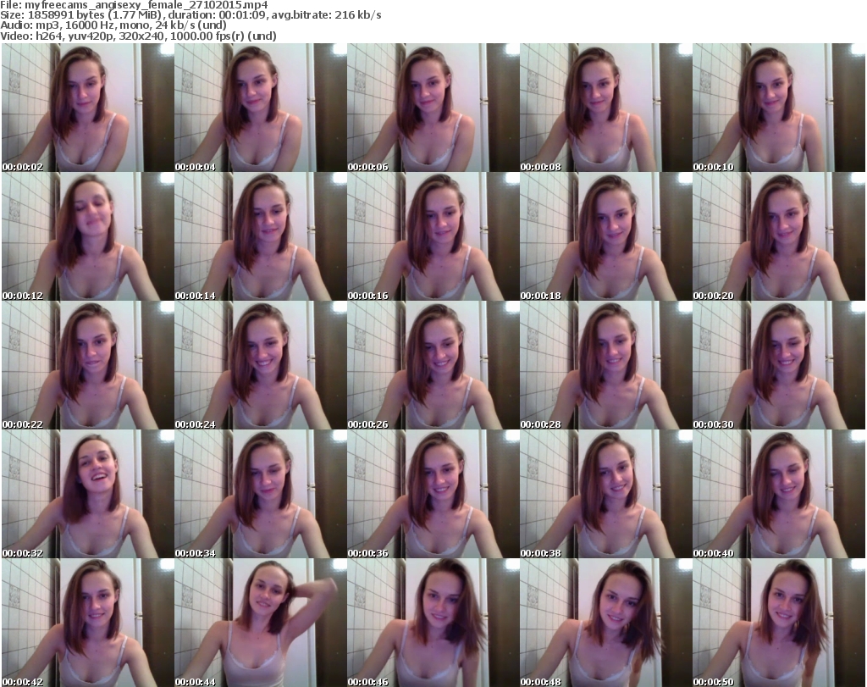
Task: Click the frame stamped 00:00:14
Action: point(261,236)
